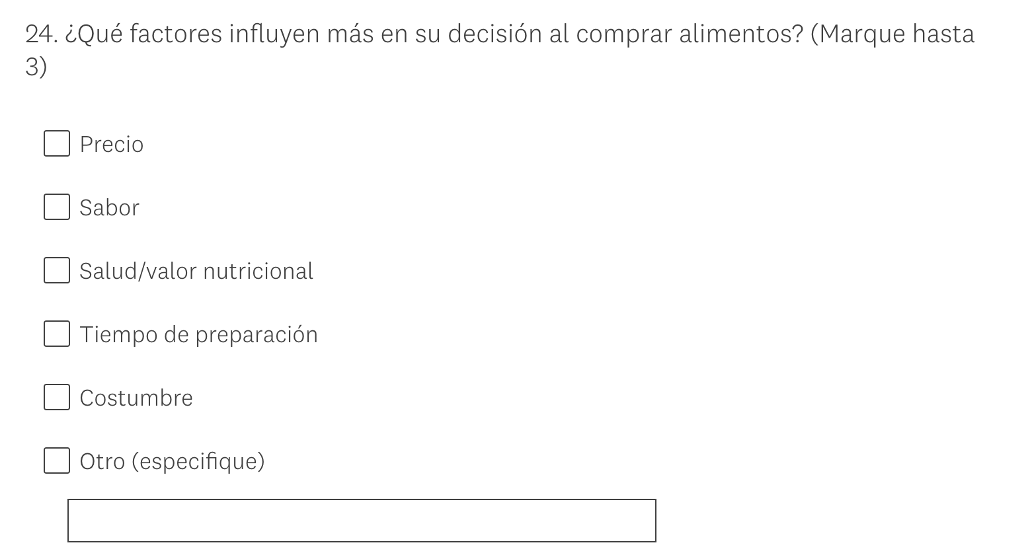The height and width of the screenshot is (551, 1030).
Task: Click the Salud/valor nutricional label text
Action: 196,272
